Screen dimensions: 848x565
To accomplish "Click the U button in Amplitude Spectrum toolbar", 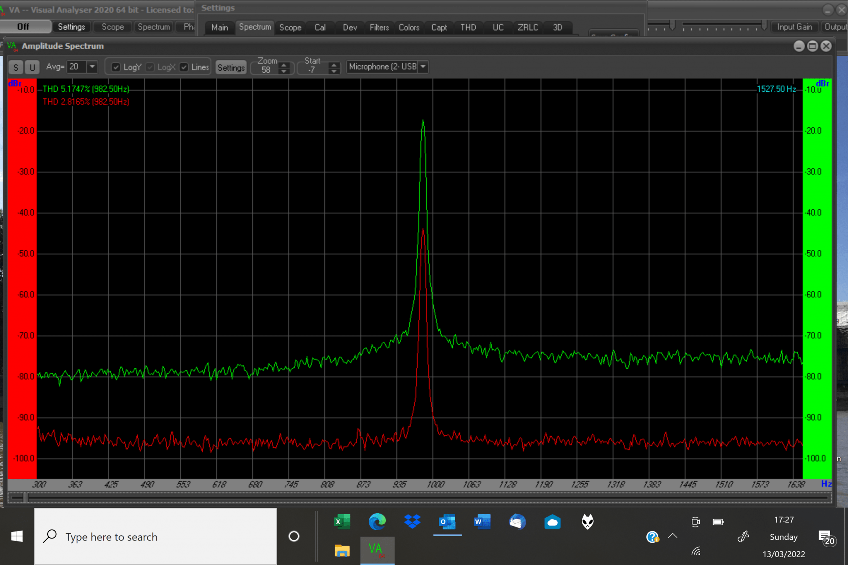I will 32,67.
